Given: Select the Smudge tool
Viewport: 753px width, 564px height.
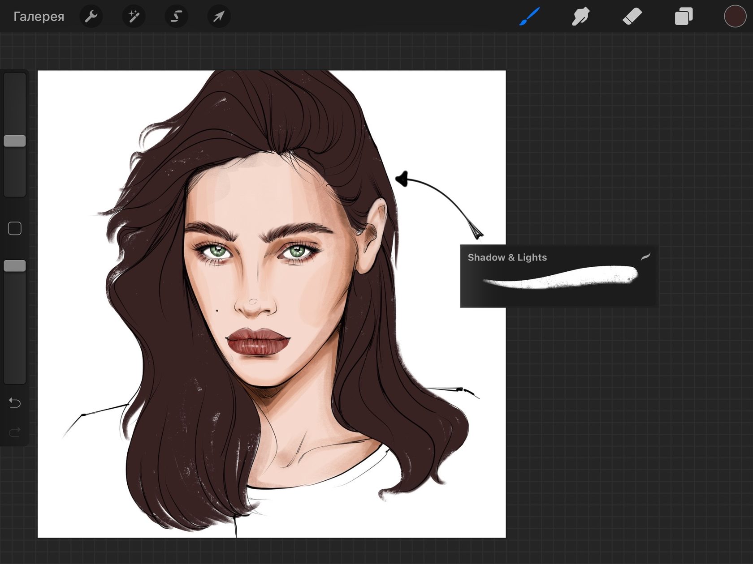Looking at the screenshot, I should [581, 17].
